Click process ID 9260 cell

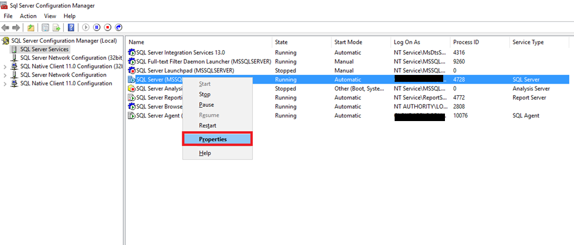[x=459, y=62]
